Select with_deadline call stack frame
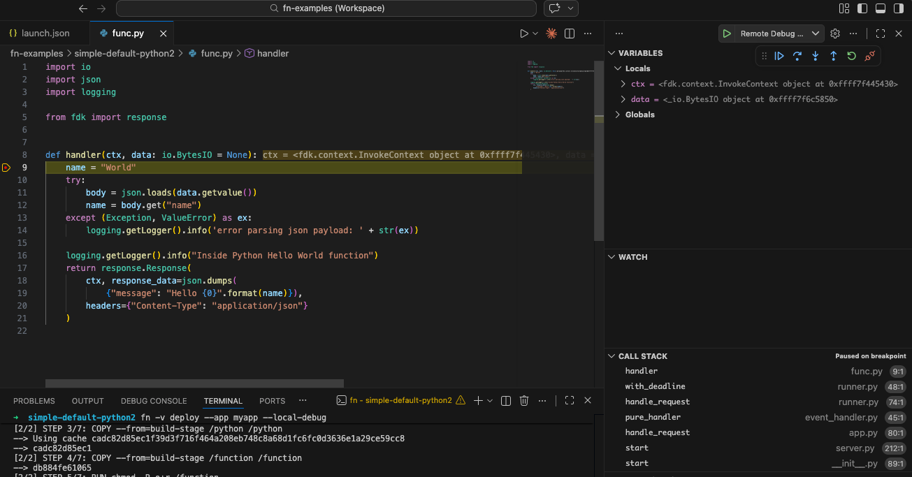 (x=758, y=387)
